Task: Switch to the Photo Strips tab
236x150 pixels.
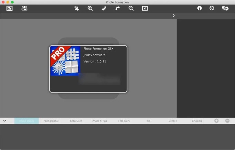Action: click(100, 121)
